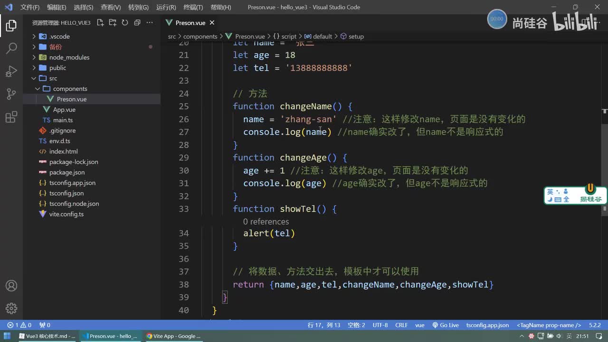Click the src breadcrumb segment

[172, 37]
